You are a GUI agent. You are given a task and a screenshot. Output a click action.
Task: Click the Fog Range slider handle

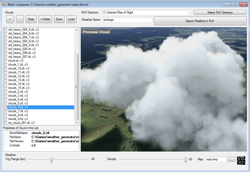tap(51, 160)
